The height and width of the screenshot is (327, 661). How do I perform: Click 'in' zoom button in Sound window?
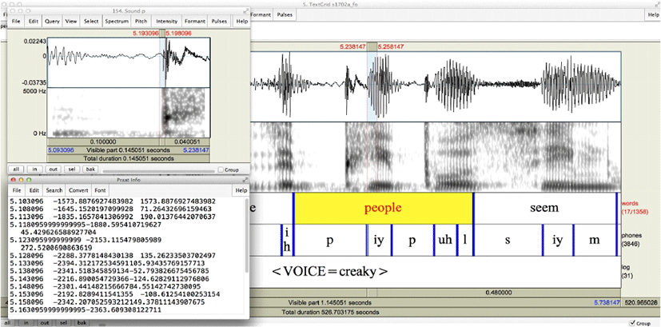pyautogui.click(x=34, y=169)
